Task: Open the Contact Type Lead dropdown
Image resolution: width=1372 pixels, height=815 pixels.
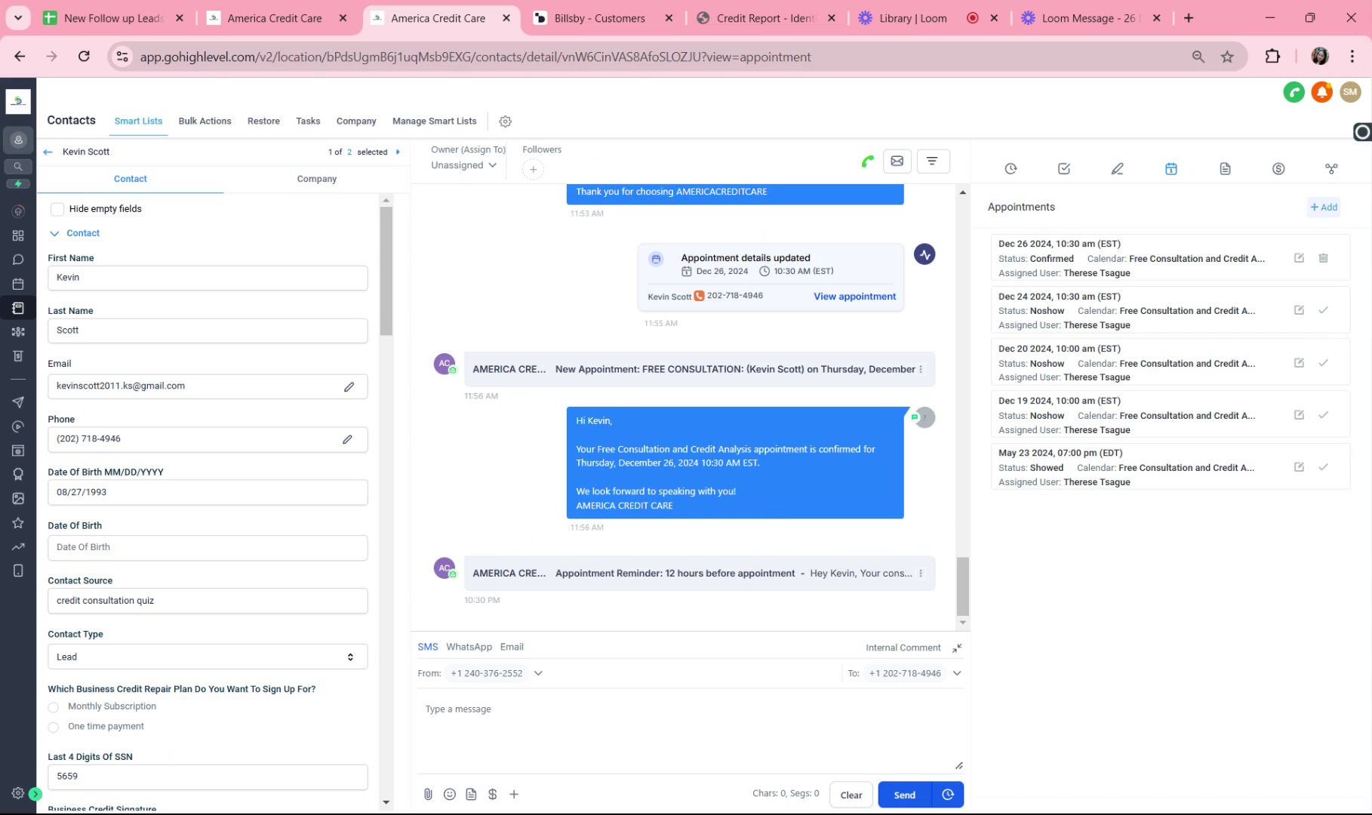Action: coord(208,657)
